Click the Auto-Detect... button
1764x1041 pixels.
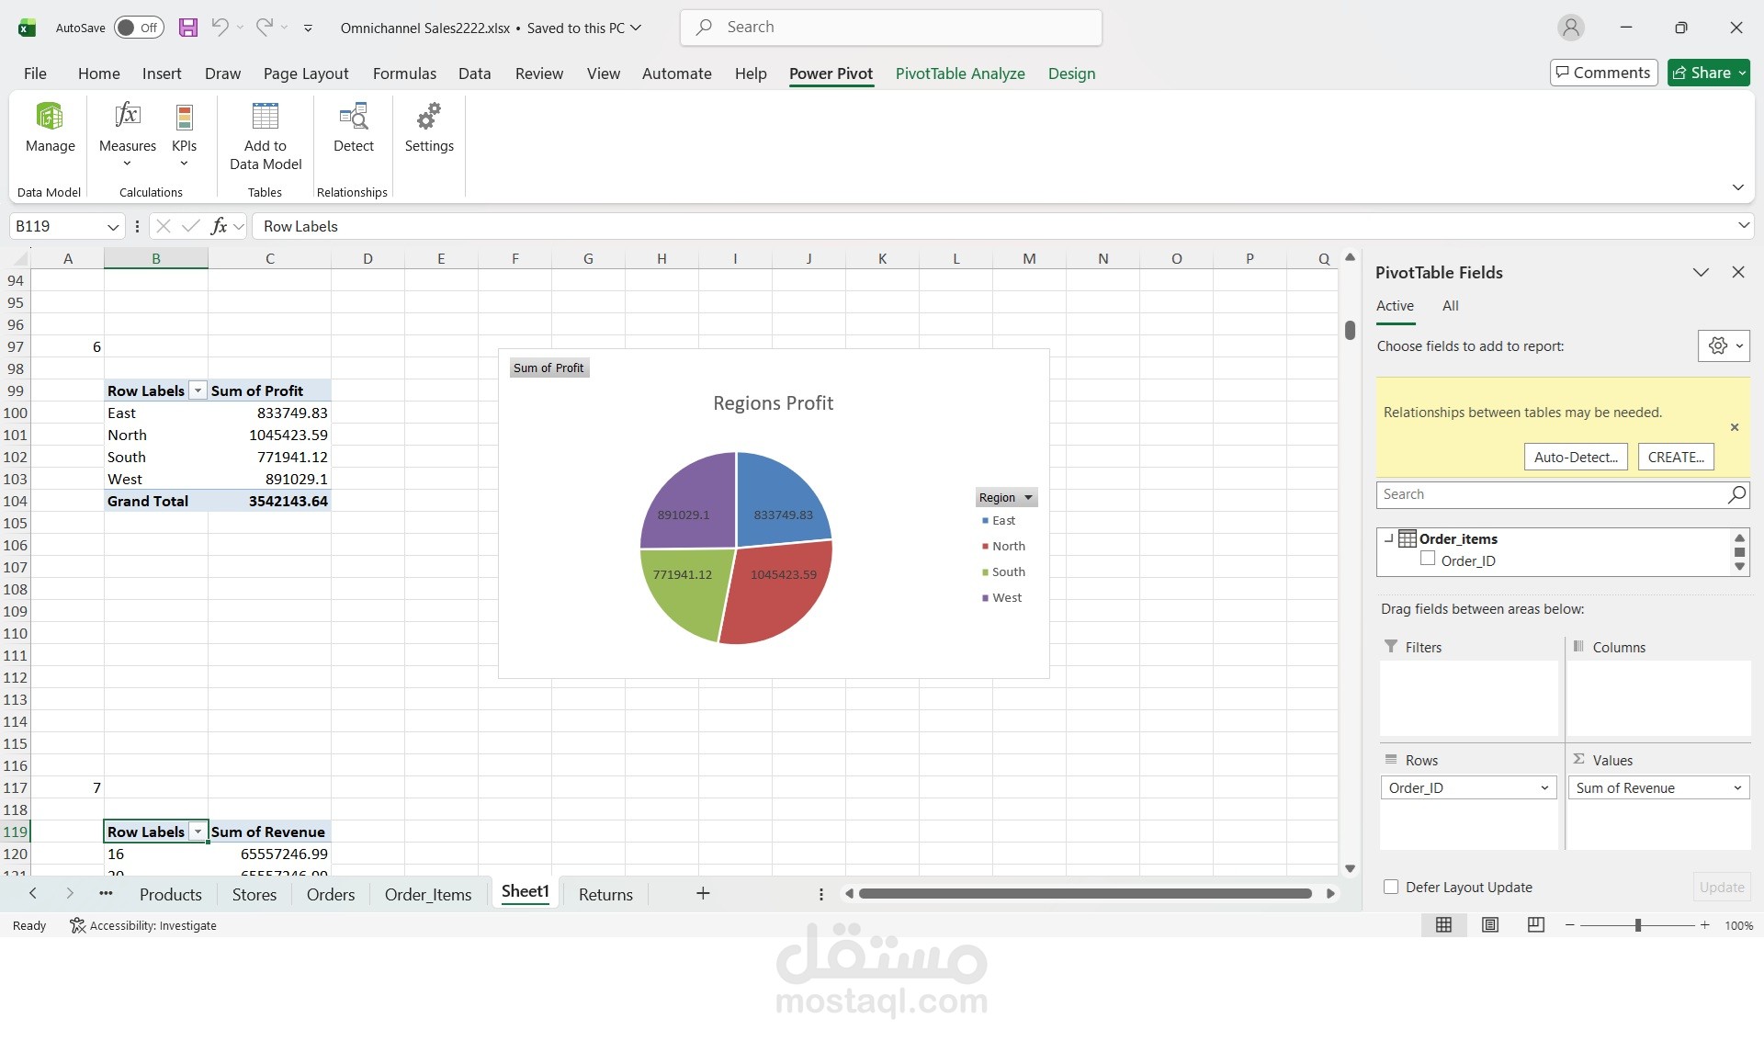pos(1576,458)
